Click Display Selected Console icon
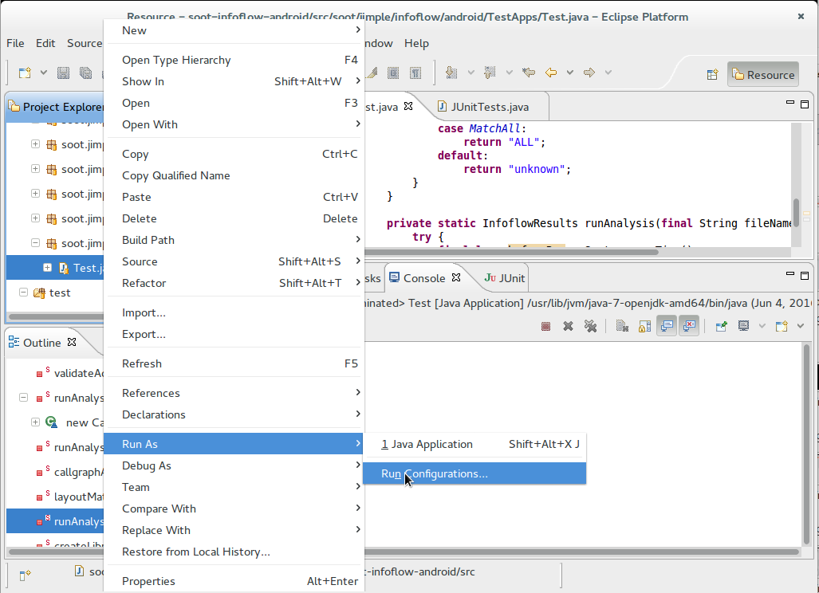Image resolution: width=819 pixels, height=593 pixels. [743, 325]
